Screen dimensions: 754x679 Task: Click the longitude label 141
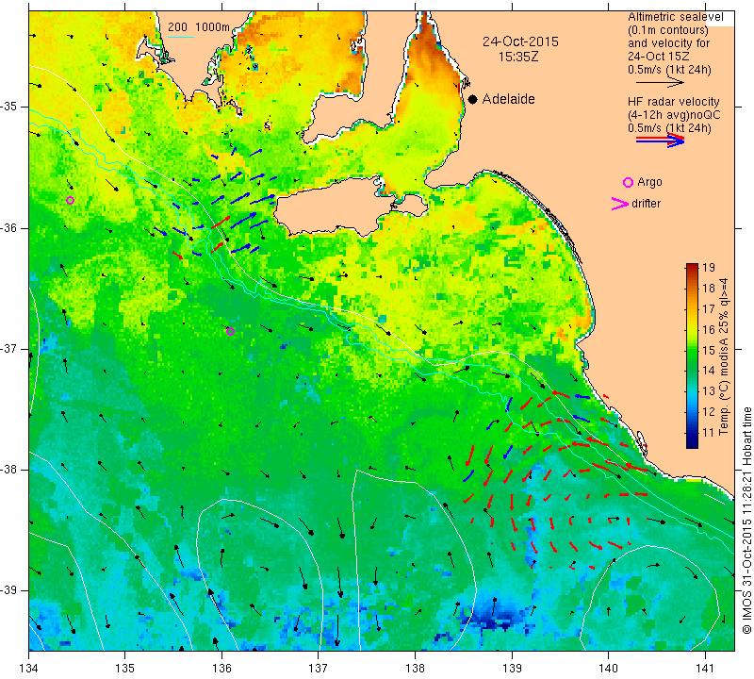pyautogui.click(x=705, y=669)
